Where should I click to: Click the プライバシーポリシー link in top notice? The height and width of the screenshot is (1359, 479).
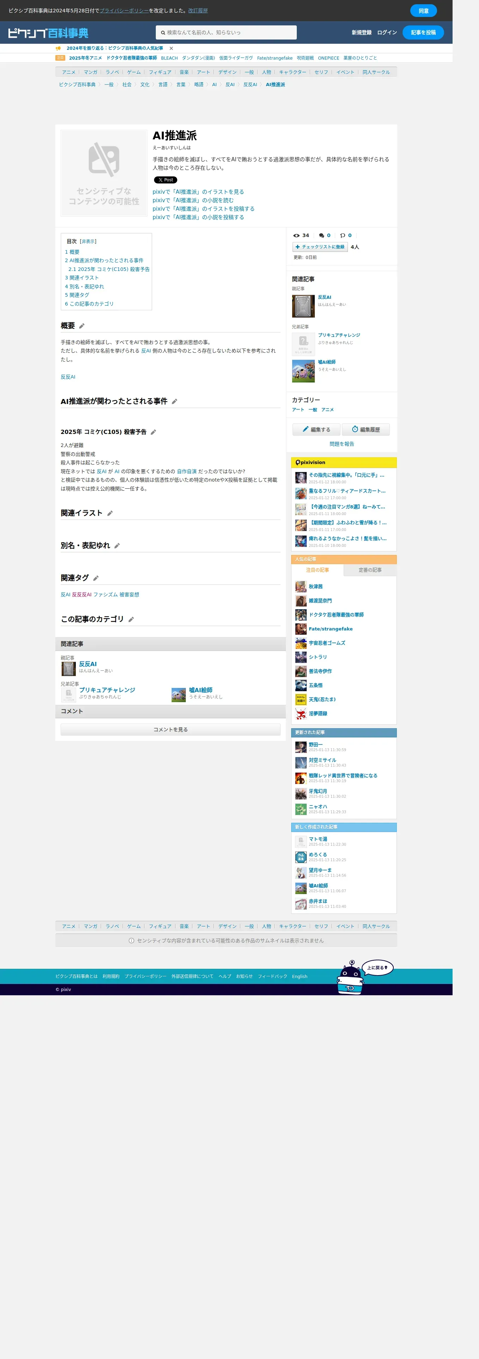tap(124, 11)
